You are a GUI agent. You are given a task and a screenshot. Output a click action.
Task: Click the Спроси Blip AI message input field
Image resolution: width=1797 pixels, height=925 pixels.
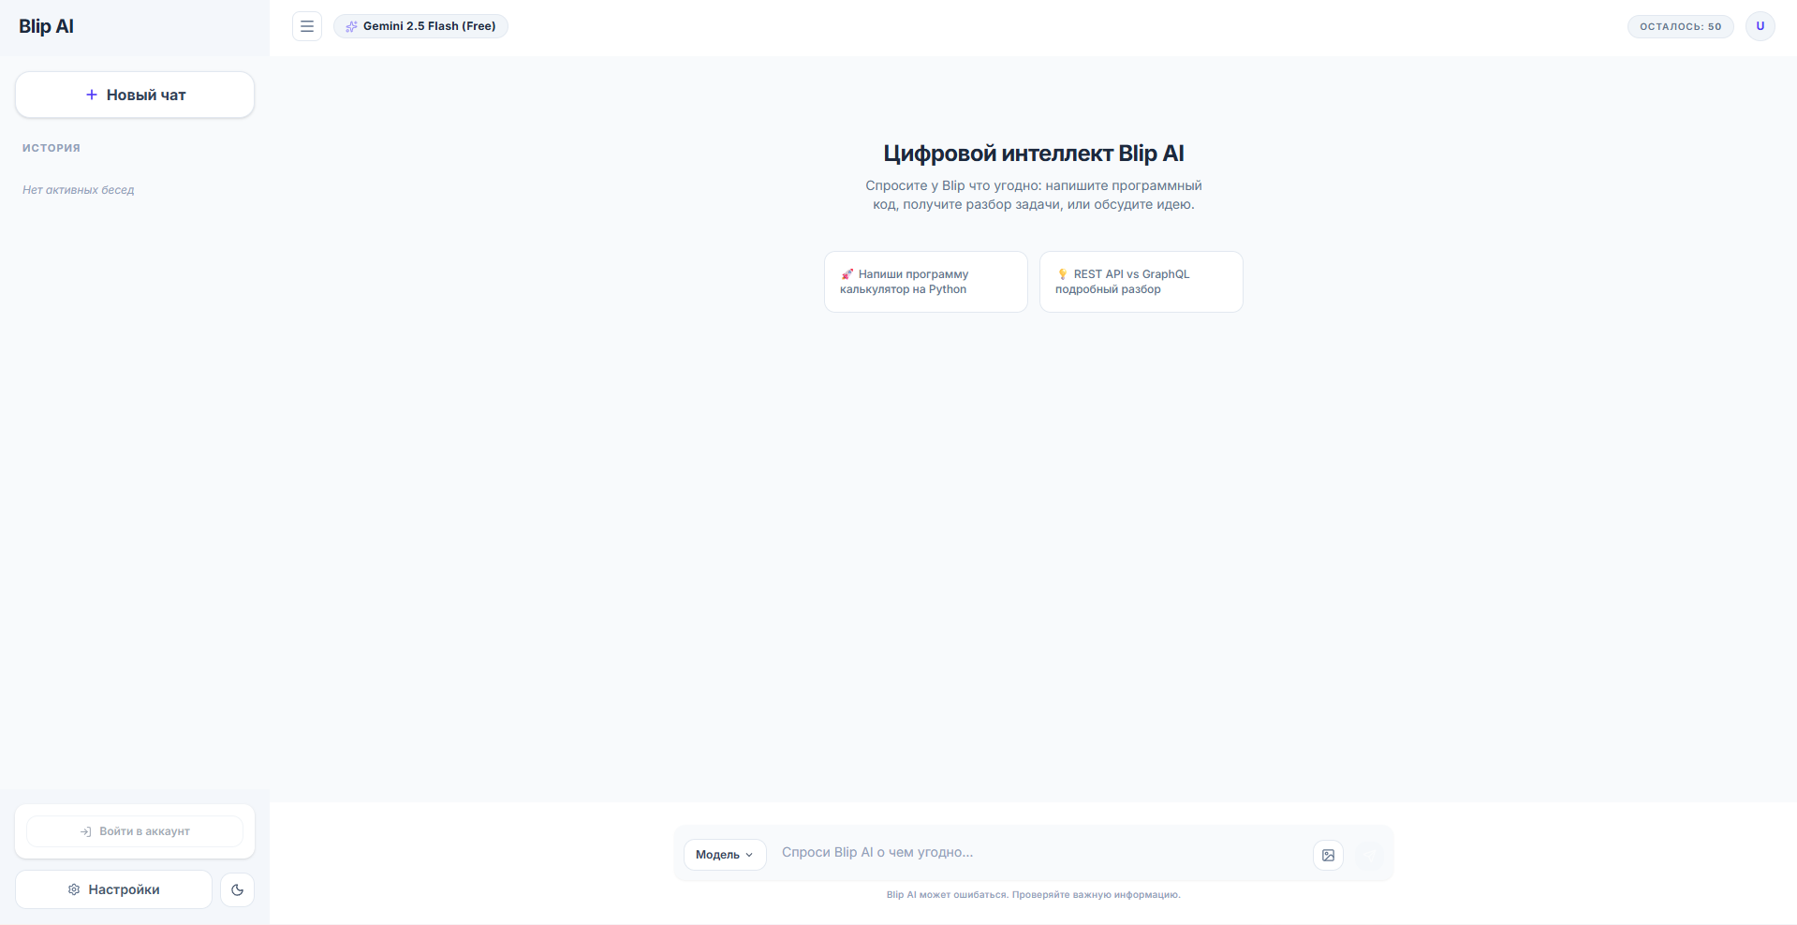click(1039, 853)
